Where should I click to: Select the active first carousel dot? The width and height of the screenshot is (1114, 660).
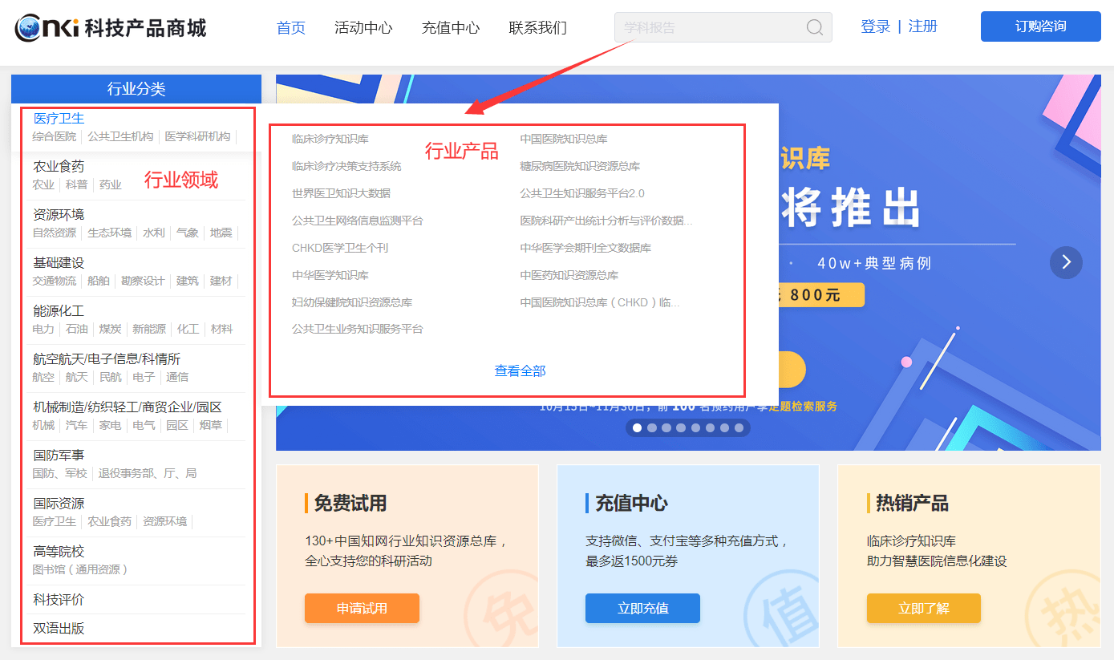pos(637,428)
